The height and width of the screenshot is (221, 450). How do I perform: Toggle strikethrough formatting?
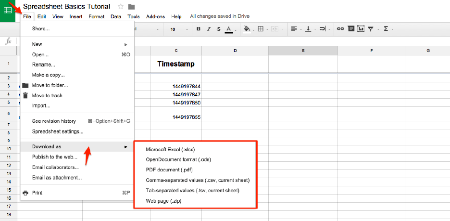(219, 29)
